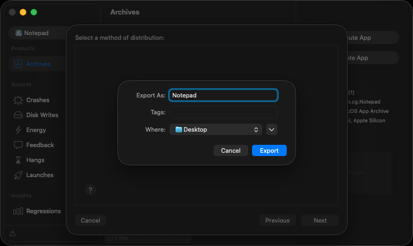Open the Feedback speech bubble icon
Image resolution: width=413 pixels, height=246 pixels.
[x=18, y=145]
